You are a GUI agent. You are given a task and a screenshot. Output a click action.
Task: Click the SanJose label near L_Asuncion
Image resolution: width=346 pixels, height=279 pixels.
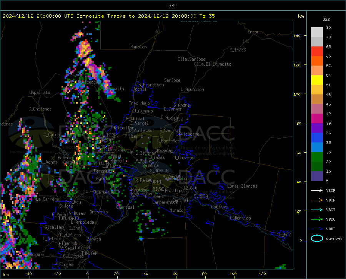click(172, 80)
